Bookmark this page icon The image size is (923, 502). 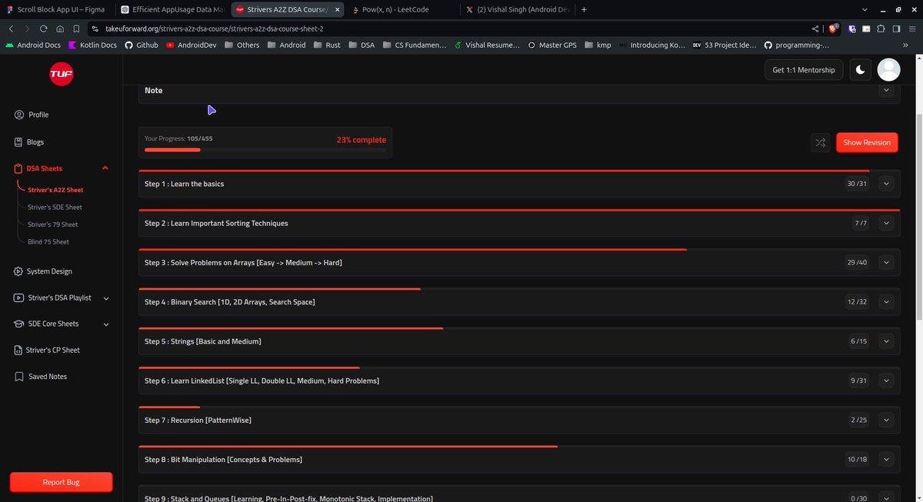tap(75, 28)
